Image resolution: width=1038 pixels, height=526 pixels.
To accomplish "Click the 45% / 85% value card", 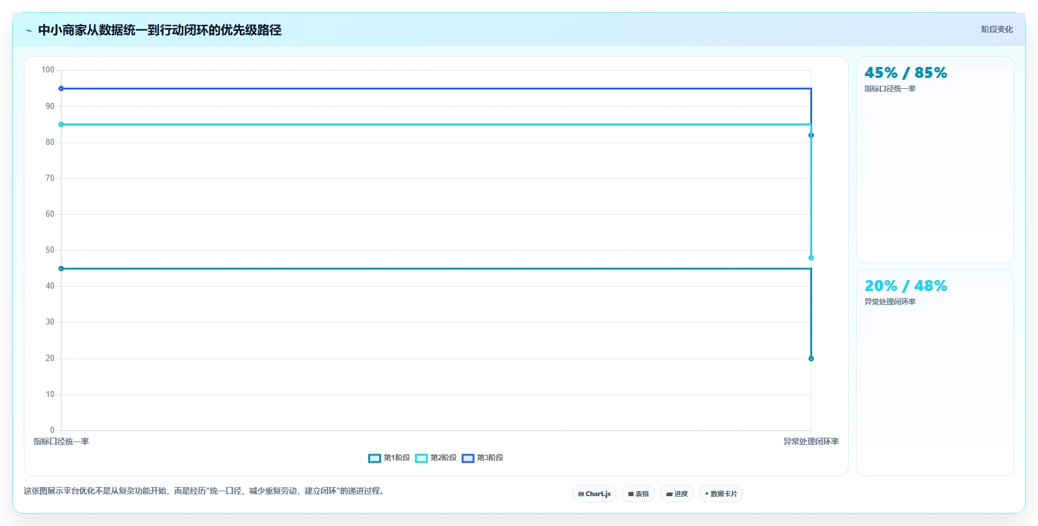I will pos(935,160).
